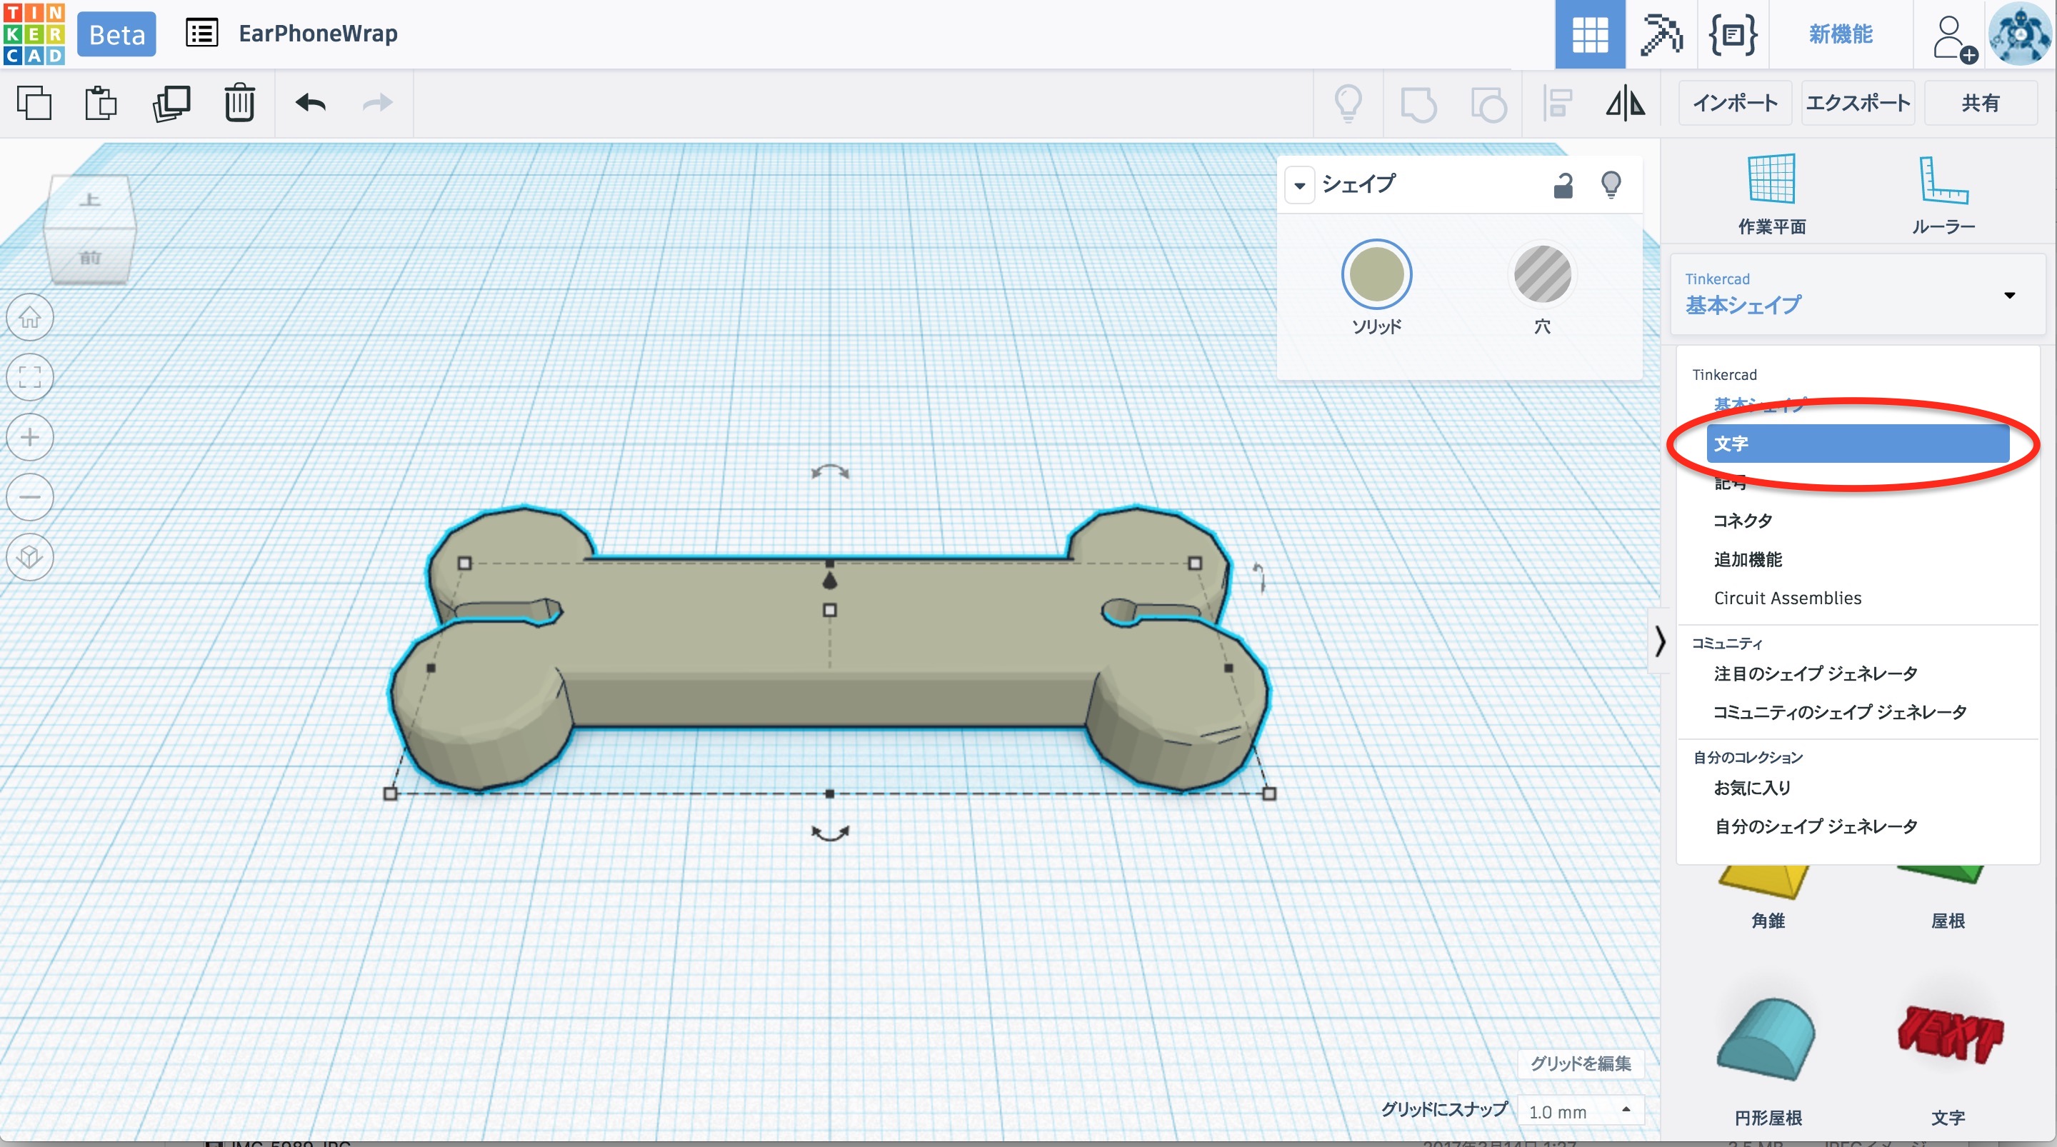This screenshot has width=2057, height=1147.
Task: Toggle the shape lock icon
Action: click(1563, 185)
